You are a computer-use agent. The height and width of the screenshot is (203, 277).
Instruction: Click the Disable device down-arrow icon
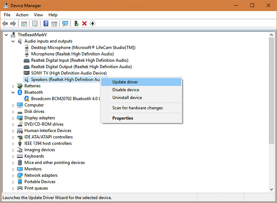point(93,24)
